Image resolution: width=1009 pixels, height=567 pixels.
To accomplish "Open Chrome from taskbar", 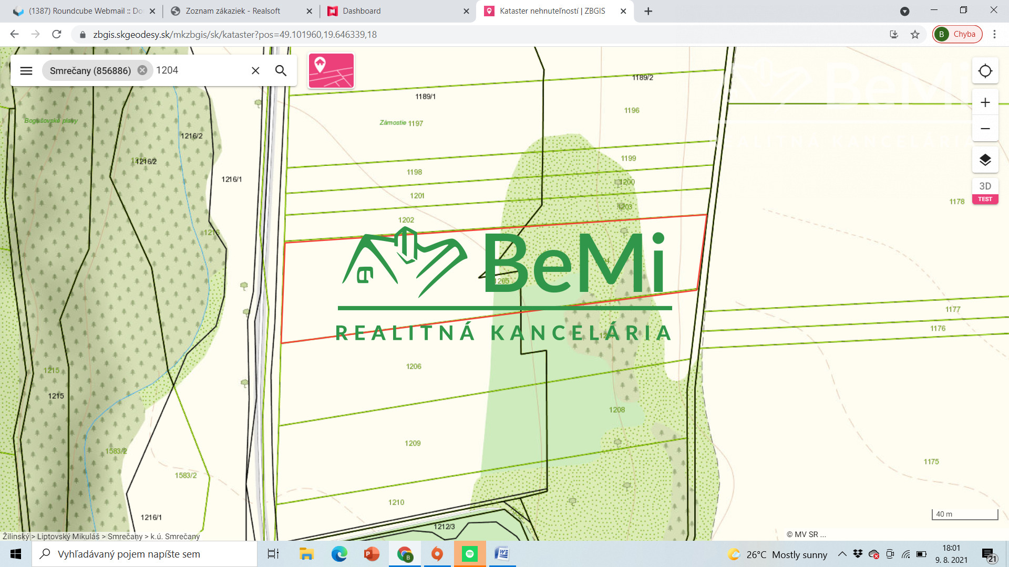I will pyautogui.click(x=405, y=554).
